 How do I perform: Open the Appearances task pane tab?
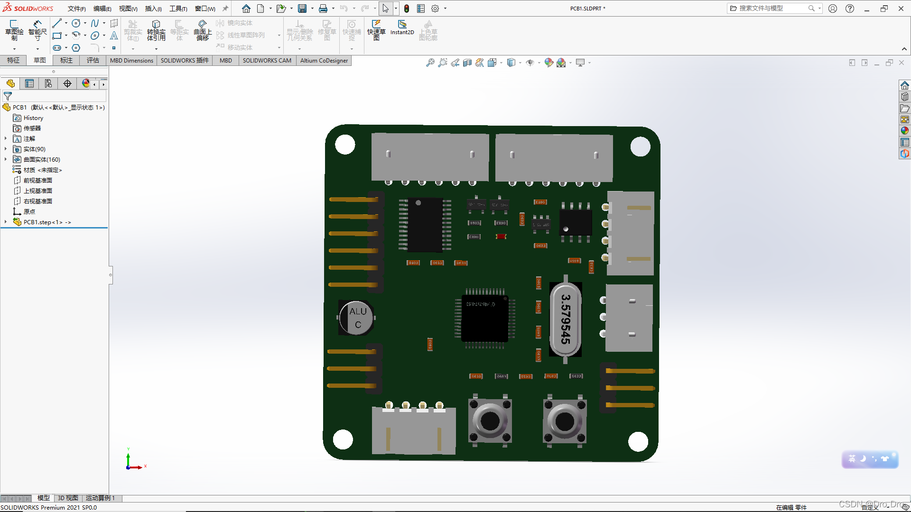pyautogui.click(x=905, y=131)
